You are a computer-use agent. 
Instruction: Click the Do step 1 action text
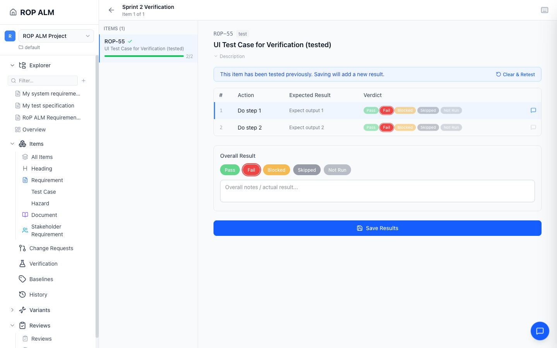pyautogui.click(x=249, y=111)
